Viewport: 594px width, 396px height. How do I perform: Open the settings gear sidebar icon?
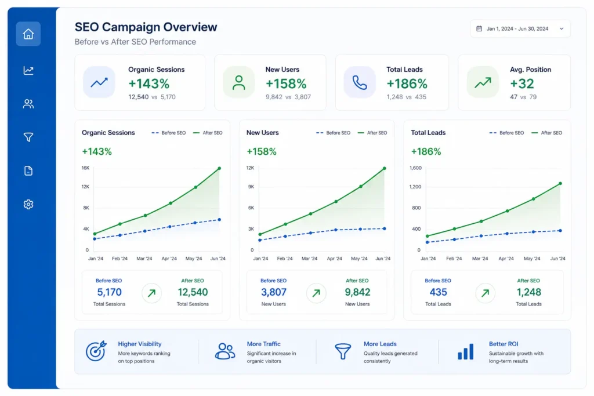(28, 205)
